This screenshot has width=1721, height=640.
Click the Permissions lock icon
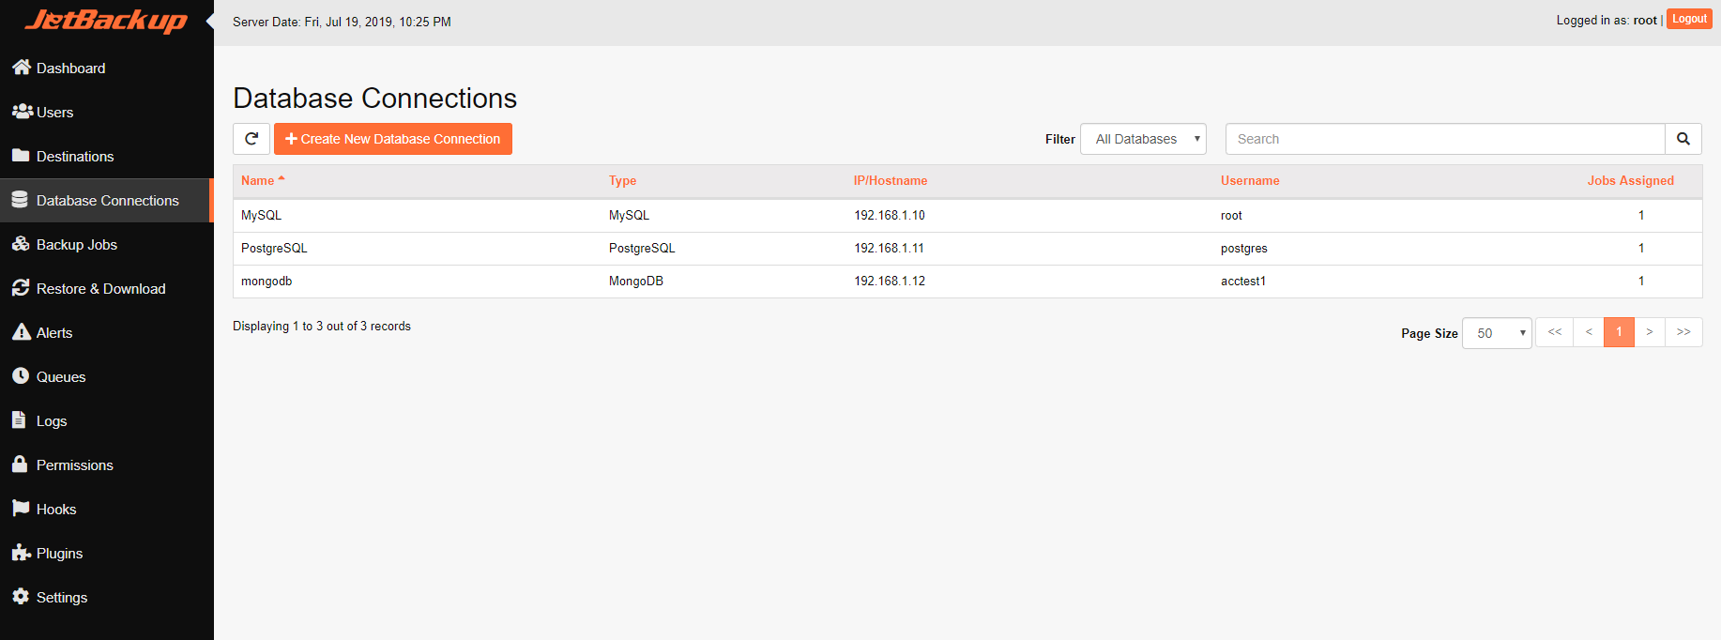tap(20, 464)
